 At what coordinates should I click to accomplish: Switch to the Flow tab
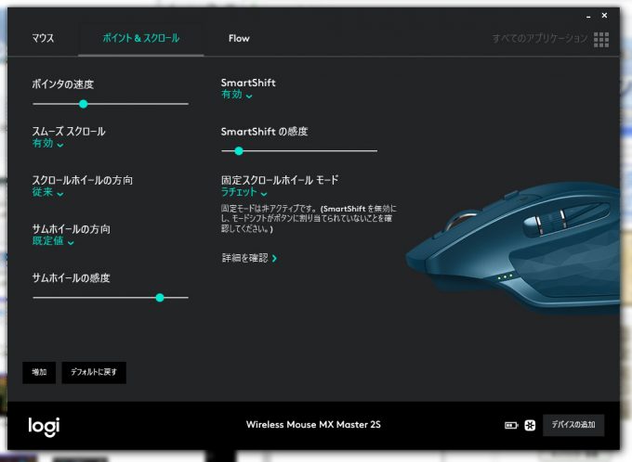pyautogui.click(x=239, y=38)
